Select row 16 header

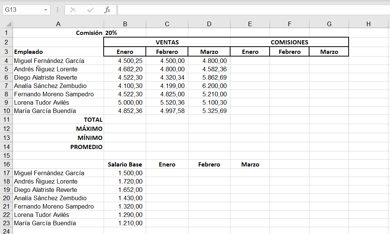6,165
